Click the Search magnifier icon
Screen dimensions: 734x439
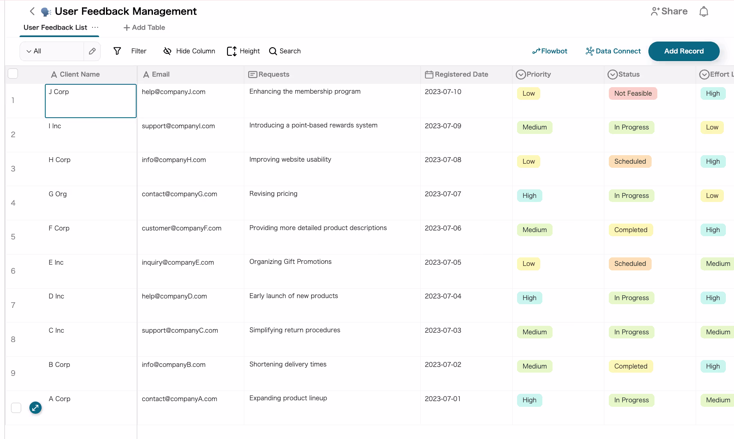[273, 51]
